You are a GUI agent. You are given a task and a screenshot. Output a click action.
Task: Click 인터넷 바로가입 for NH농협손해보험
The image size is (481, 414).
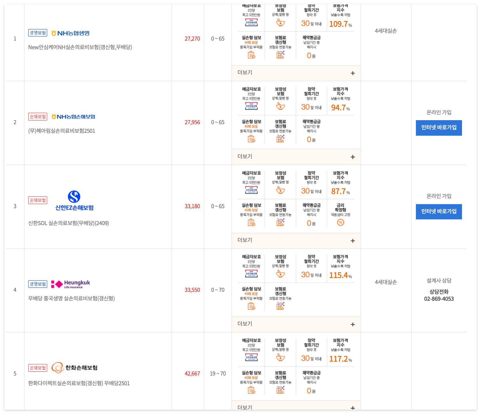pos(438,128)
